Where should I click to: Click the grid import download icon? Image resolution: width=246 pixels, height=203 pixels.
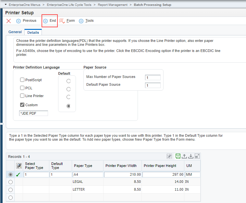point(191,156)
